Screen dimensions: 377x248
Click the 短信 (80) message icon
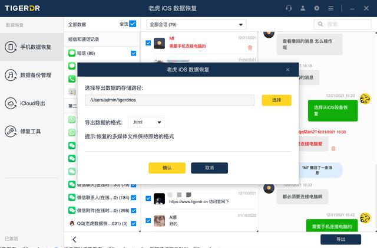72,53
